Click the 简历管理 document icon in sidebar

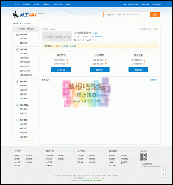(17, 50)
